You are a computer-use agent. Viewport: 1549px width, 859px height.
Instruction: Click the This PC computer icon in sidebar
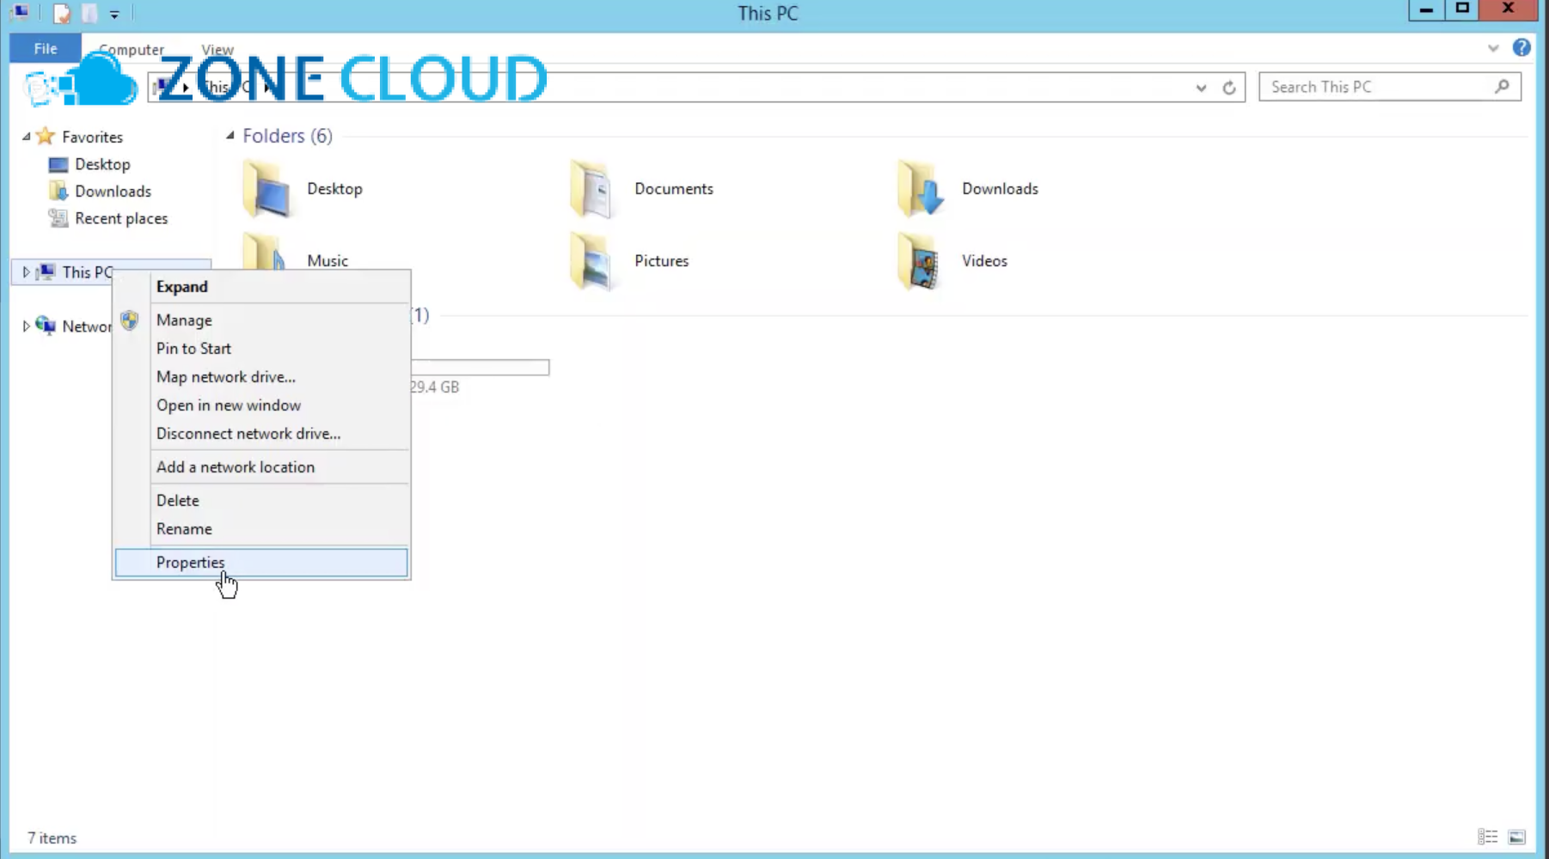pyautogui.click(x=46, y=272)
